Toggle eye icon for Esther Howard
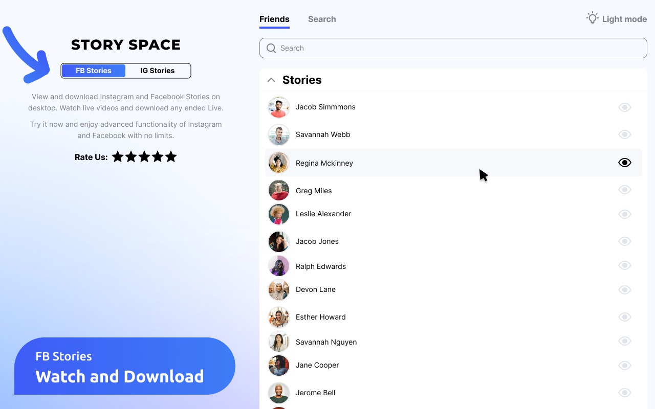The image size is (655, 409). [x=625, y=317]
